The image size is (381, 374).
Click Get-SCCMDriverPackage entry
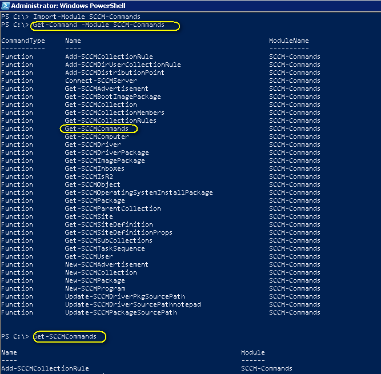click(107, 153)
